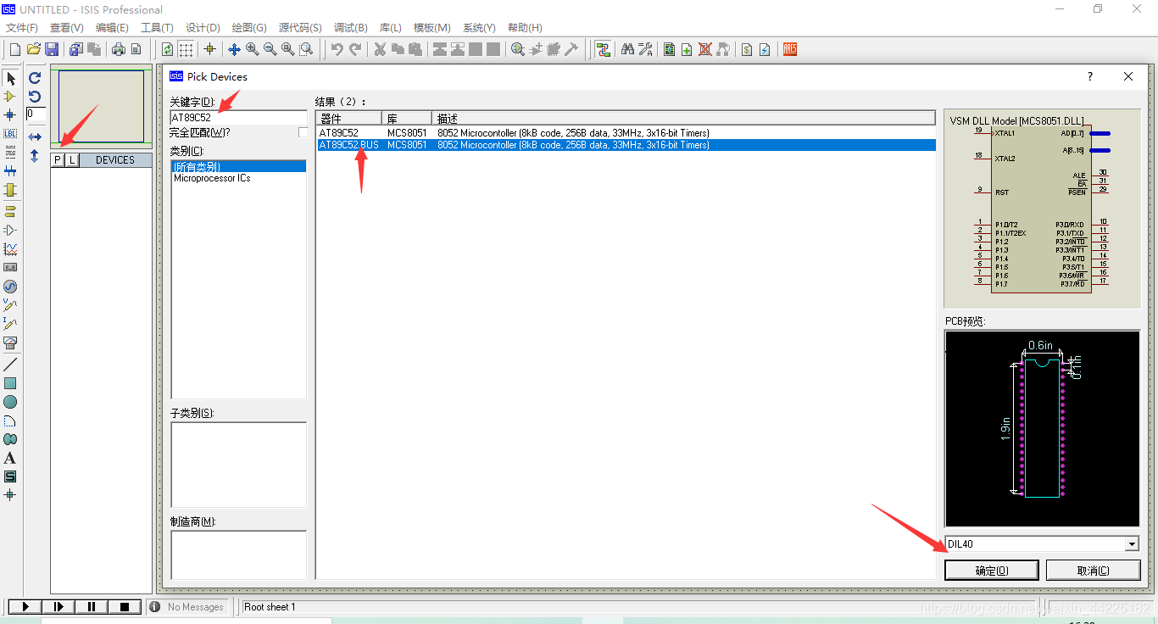Viewport: 1158px width, 624px height.
Task: Select junction dot mode
Action: 10,114
